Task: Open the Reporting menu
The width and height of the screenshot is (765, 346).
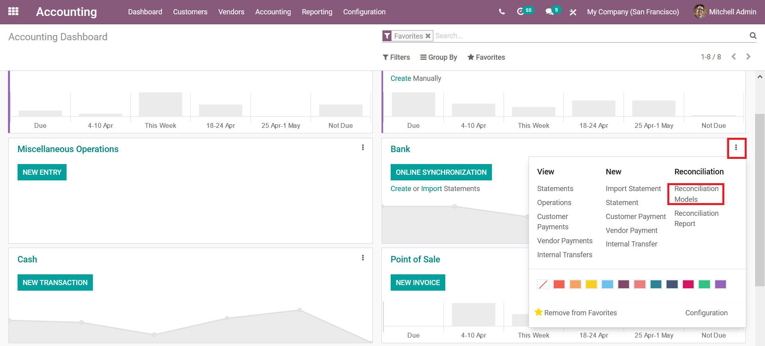Action: pyautogui.click(x=317, y=12)
